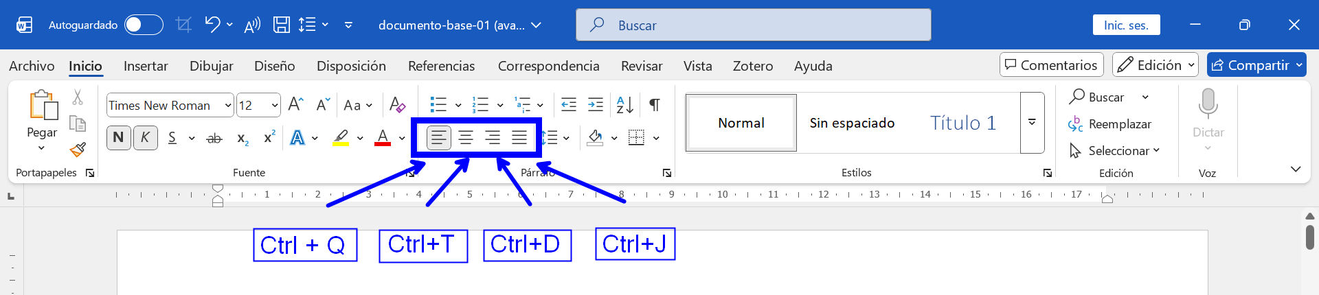The image size is (1319, 295).
Task: Click the Copy icon
Action: 78,123
